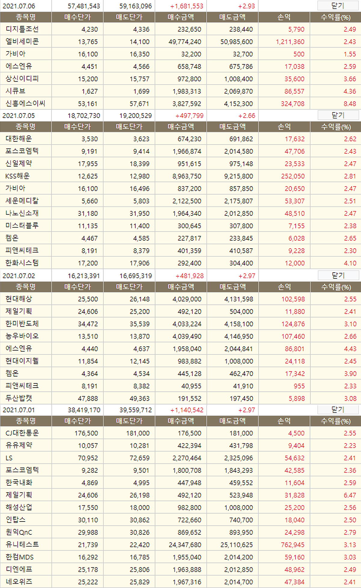Click stock name 한컴MDS
This screenshot has width=361, height=588.
(20, 557)
